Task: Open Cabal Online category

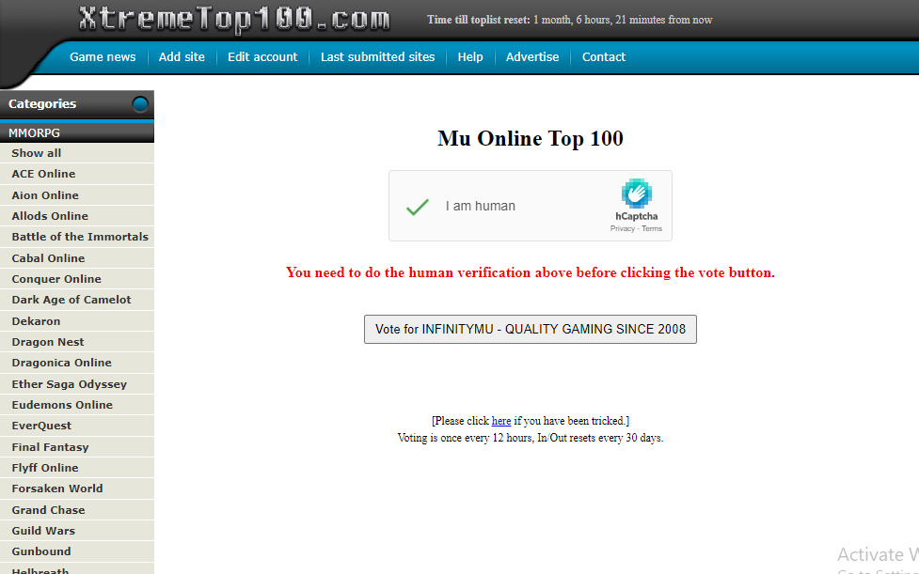Action: (77, 258)
